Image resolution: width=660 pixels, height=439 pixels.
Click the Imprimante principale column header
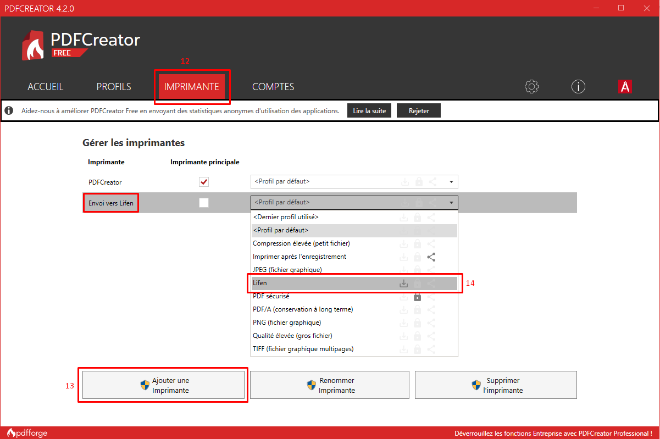pos(204,162)
